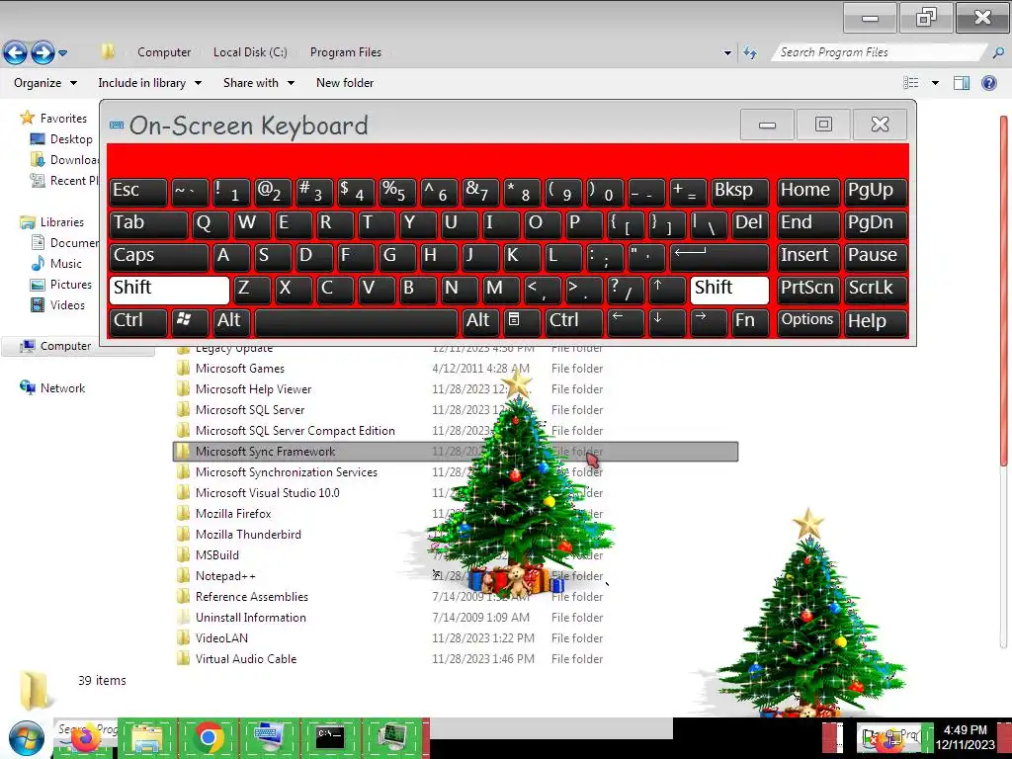Tap the Windows logo key on keyboard
Screen dimensions: 1012x759
[x=190, y=321]
